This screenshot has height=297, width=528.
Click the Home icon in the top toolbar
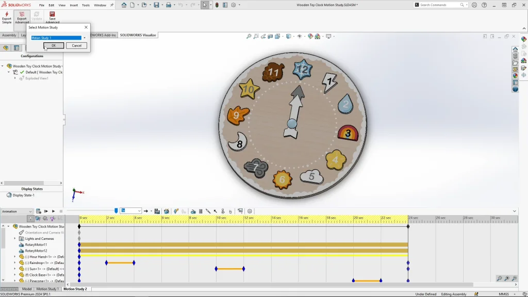124,5
